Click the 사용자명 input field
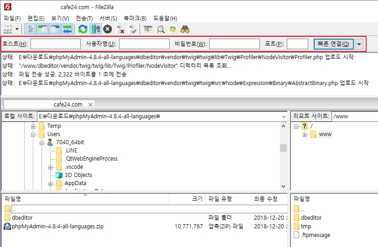Image resolution: width=378 pixels, height=247 pixels. pyautogui.click(x=144, y=44)
